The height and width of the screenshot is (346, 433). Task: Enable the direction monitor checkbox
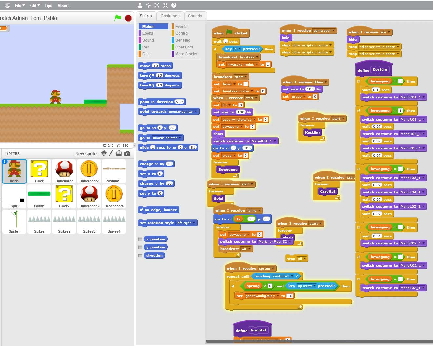click(140, 256)
